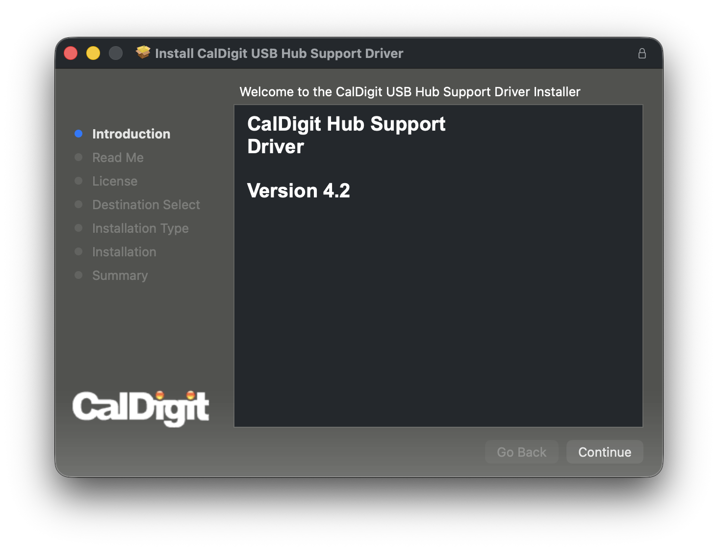Close the installer with the red button
This screenshot has height=550, width=718.
[x=71, y=53]
